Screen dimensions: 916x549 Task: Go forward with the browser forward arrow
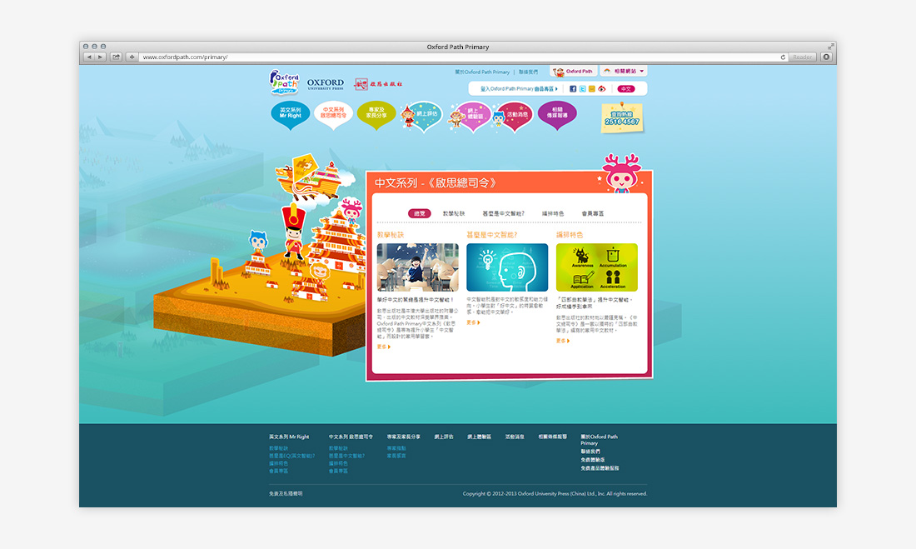coord(100,57)
